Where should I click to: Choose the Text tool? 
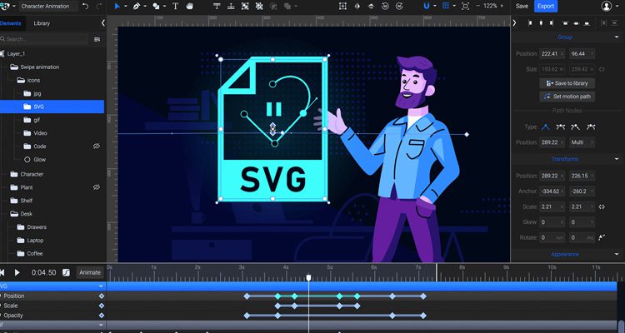(175, 6)
